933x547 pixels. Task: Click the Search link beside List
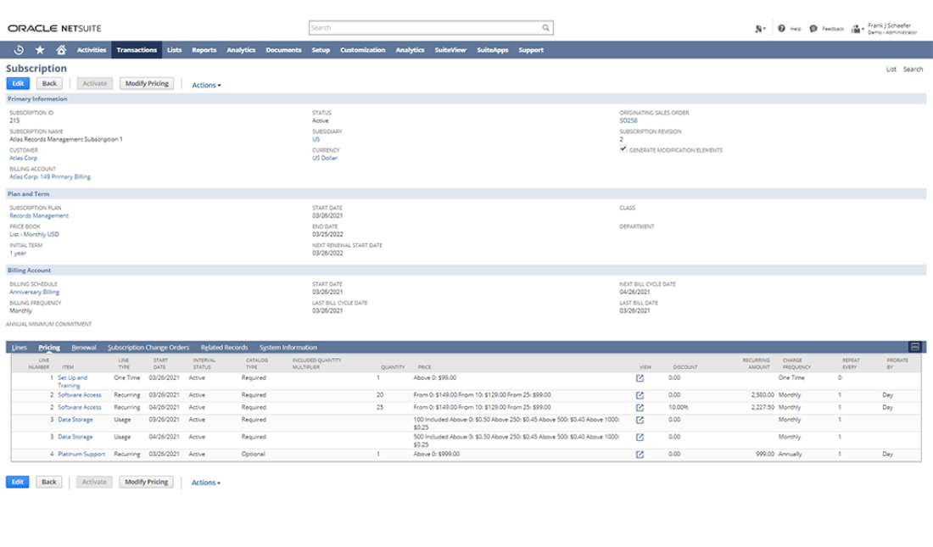tap(913, 70)
